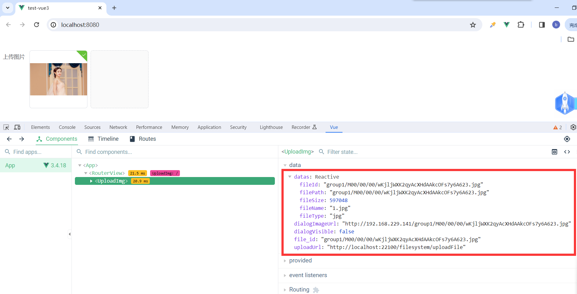Bookmark this page with star icon
Screen dimensions: 577x294
pyautogui.click(x=473, y=25)
